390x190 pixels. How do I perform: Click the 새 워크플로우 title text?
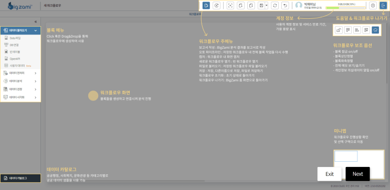tap(52, 5)
